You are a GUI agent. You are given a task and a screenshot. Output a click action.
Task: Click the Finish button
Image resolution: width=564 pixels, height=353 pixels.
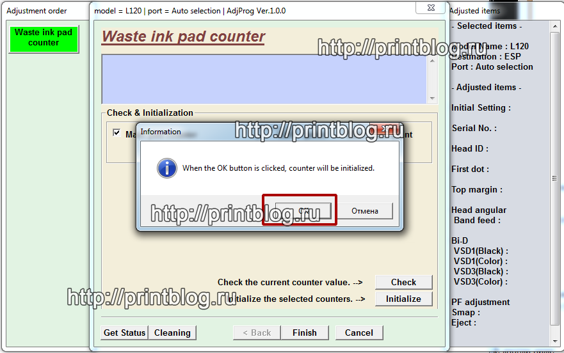pyautogui.click(x=305, y=333)
